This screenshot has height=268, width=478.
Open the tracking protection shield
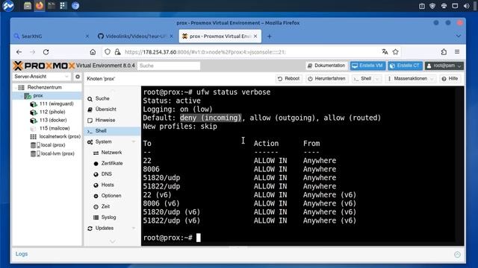point(108,52)
